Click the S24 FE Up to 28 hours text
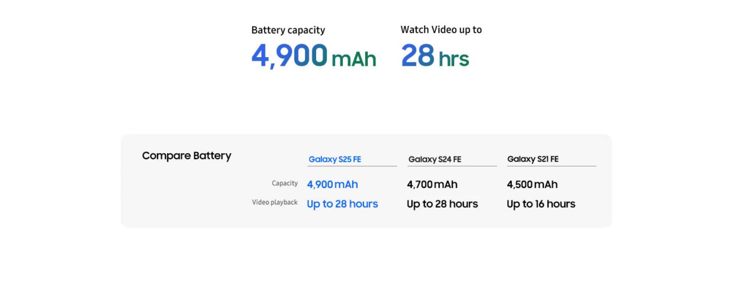 pyautogui.click(x=442, y=204)
